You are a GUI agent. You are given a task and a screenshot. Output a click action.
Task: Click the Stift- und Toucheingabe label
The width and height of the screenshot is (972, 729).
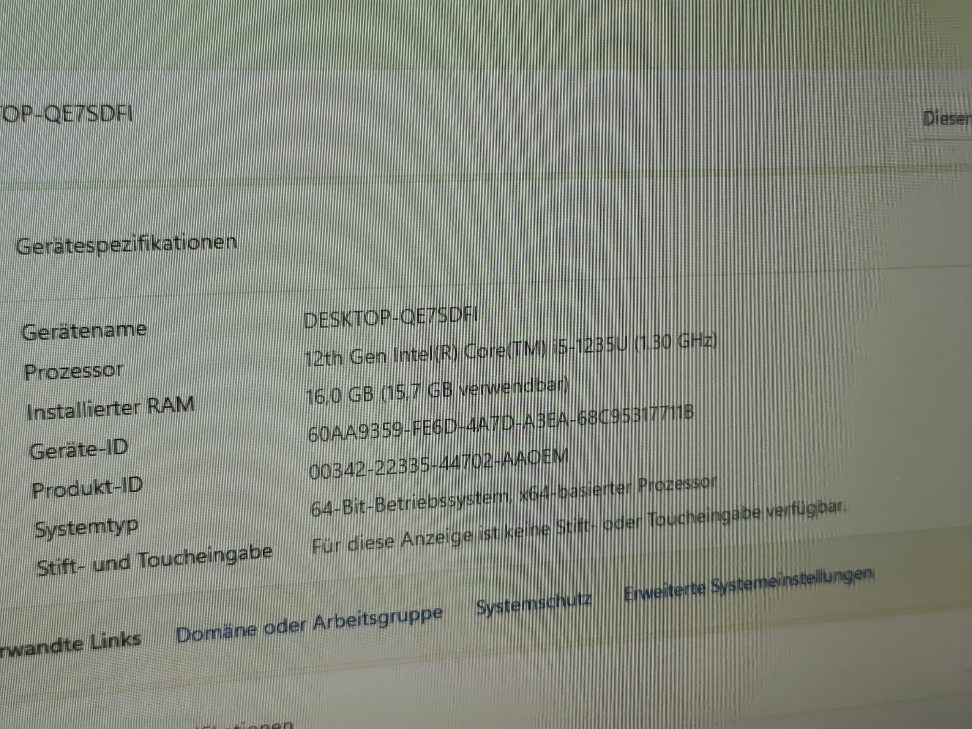pos(155,561)
